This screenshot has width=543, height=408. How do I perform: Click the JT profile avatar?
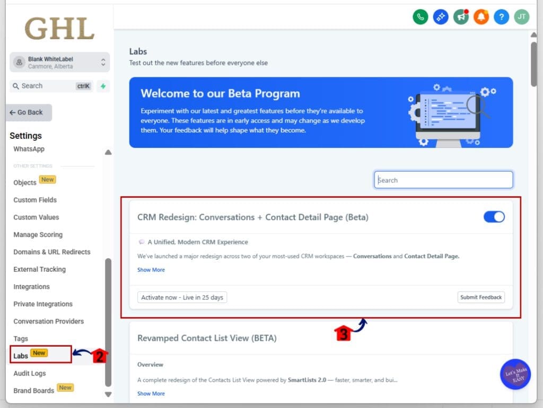521,17
